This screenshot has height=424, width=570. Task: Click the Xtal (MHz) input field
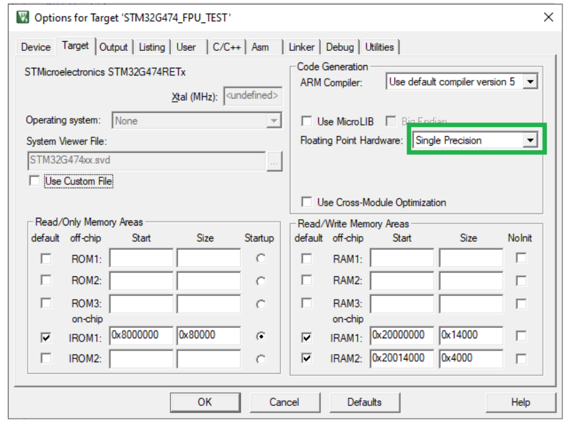[252, 96]
